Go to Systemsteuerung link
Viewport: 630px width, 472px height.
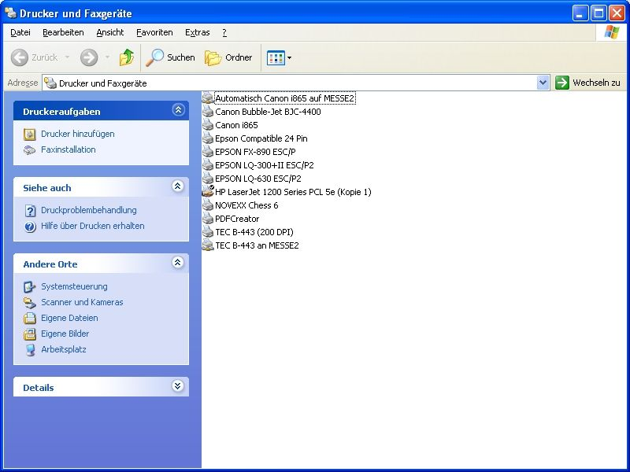[74, 286]
